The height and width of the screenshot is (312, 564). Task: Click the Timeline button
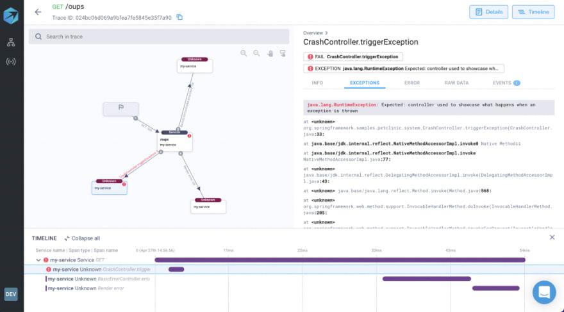click(533, 12)
